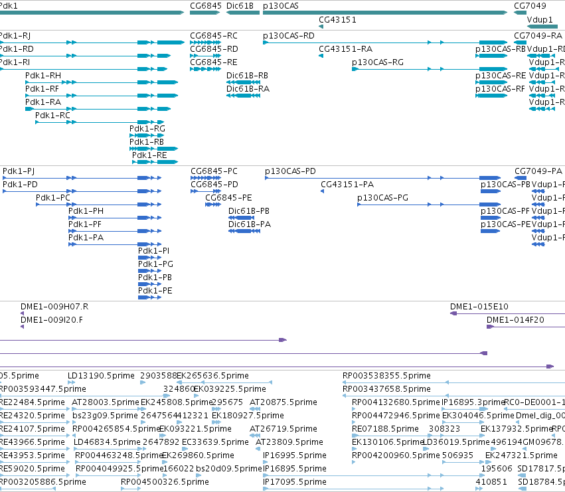Select transcript label Pdk1-RA
Screen dimensions: 565x492
coord(43,102)
